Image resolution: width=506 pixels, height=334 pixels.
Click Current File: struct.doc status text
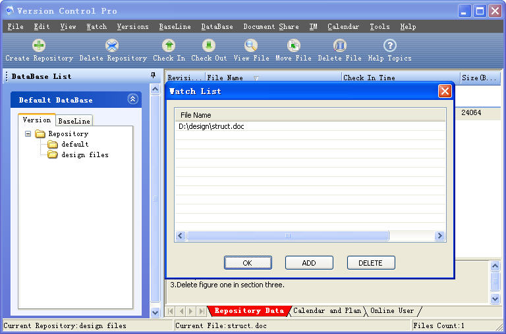221,325
